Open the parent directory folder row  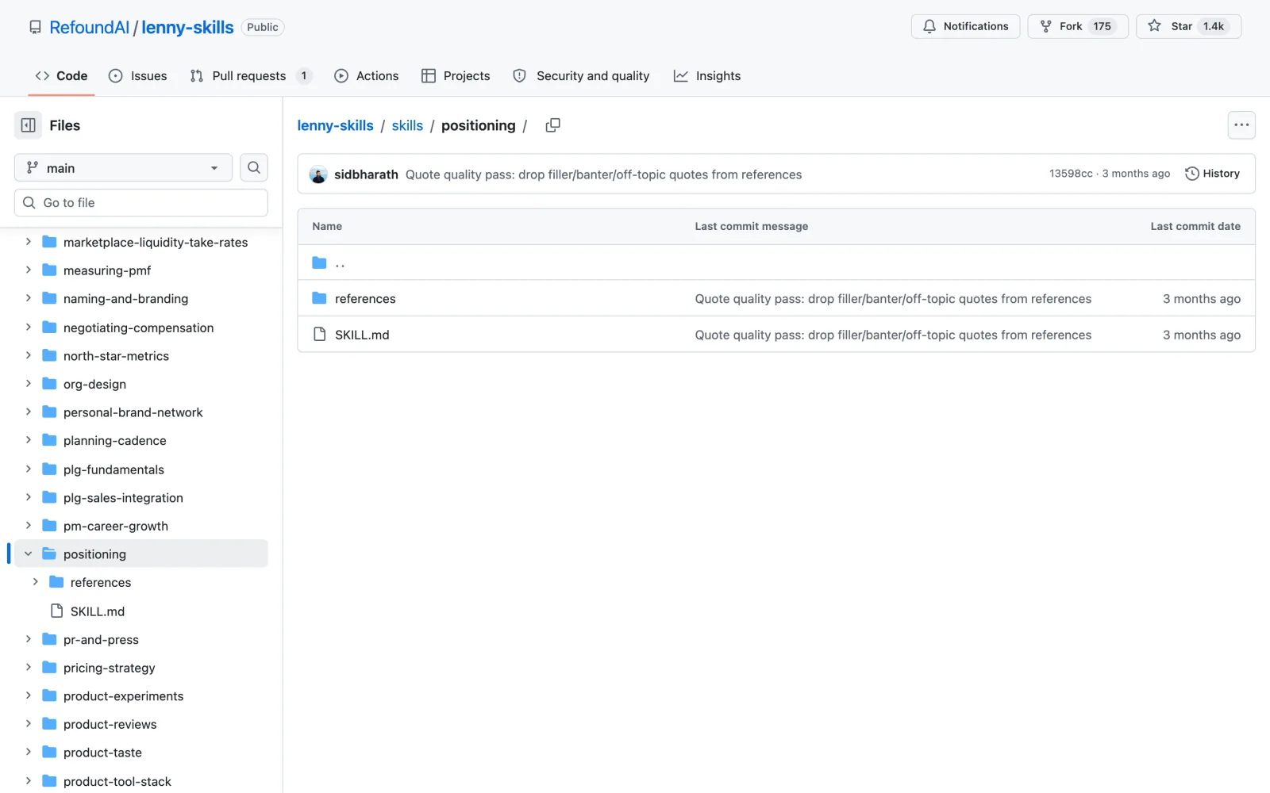tap(775, 262)
